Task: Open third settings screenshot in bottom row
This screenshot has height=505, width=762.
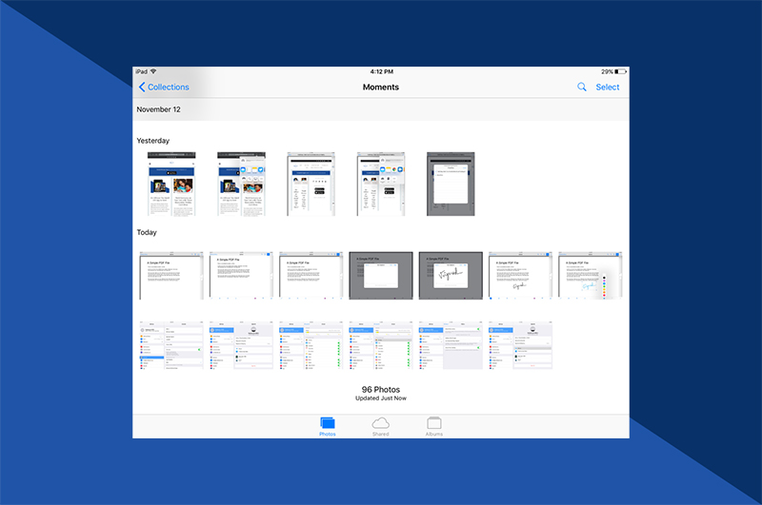Action: coord(311,345)
